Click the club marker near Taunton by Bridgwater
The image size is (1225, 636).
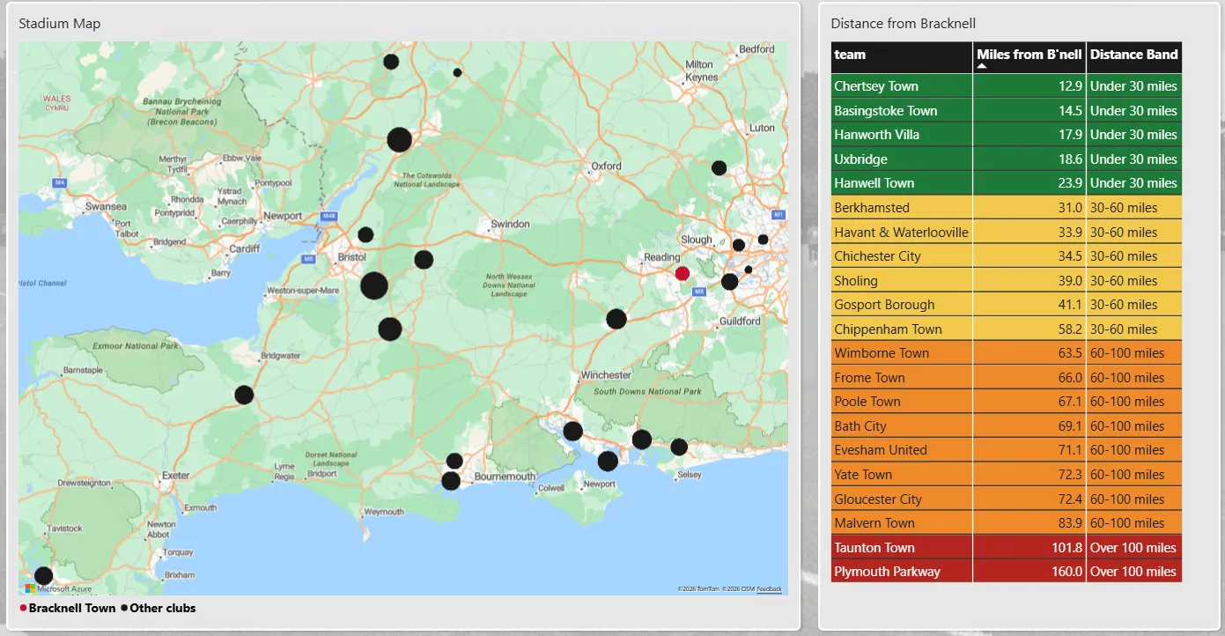click(244, 395)
